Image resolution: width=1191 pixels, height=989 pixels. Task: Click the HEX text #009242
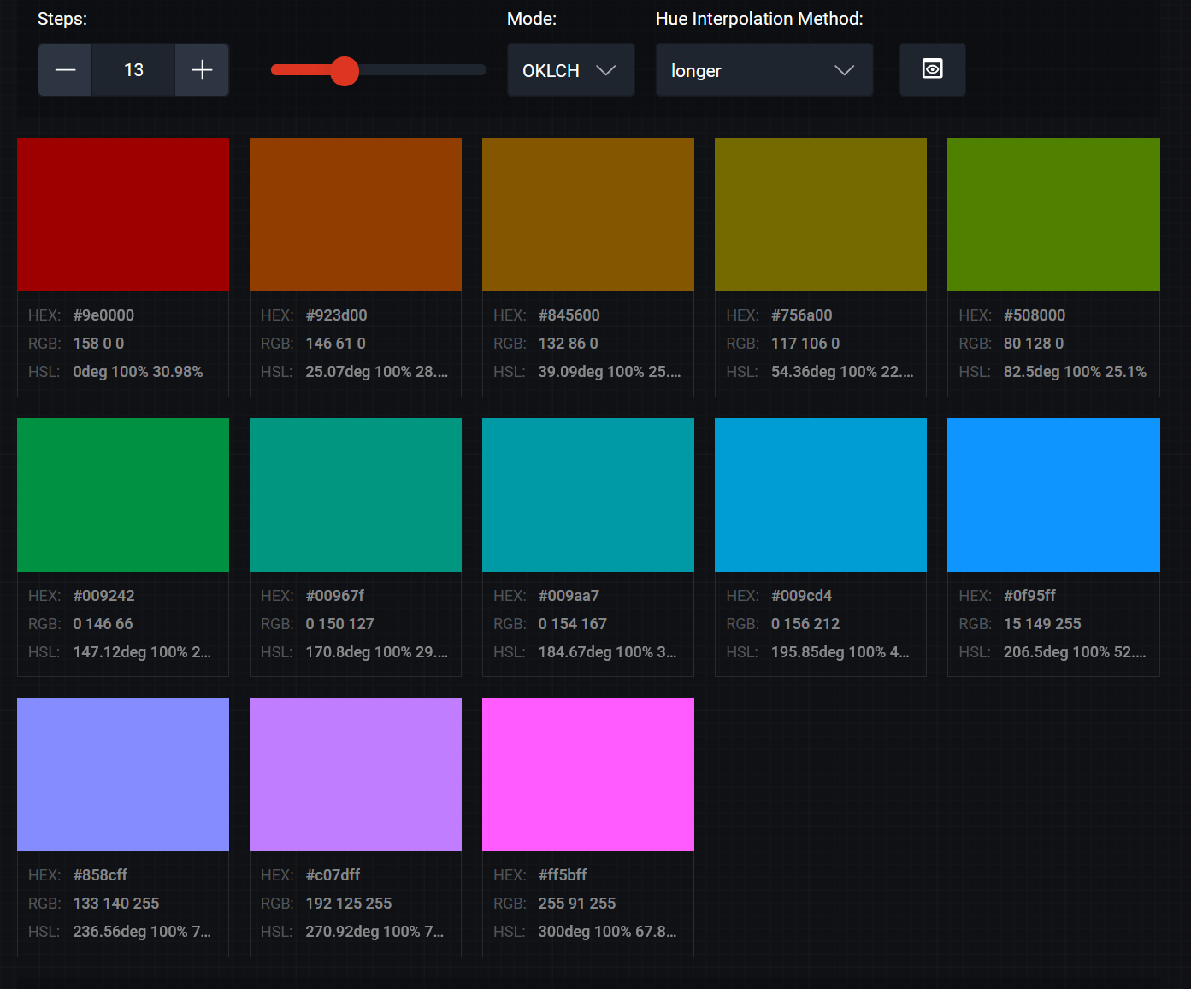click(x=103, y=596)
